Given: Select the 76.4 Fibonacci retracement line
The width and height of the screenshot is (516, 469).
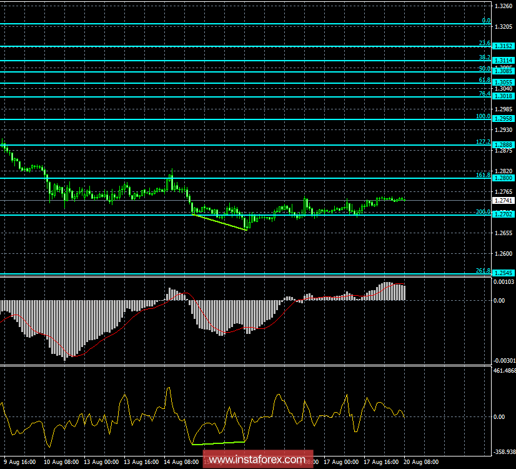Looking at the screenshot, I should coord(250,97).
